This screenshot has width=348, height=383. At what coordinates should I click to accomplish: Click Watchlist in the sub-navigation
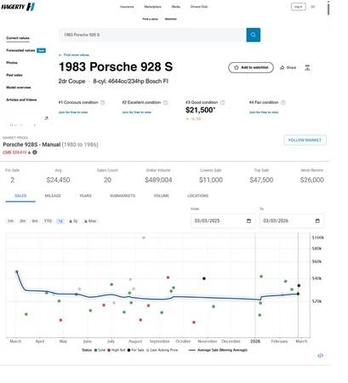coord(171,19)
